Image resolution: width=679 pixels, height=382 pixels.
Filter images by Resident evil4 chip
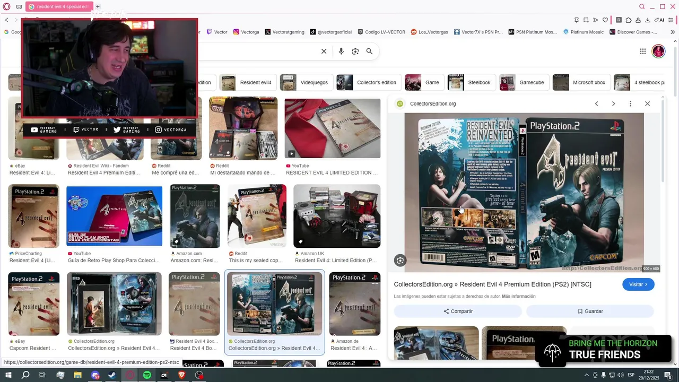coord(248,82)
